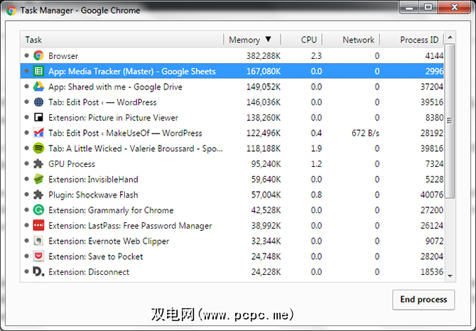Click the CPU value 1.2

(316, 164)
